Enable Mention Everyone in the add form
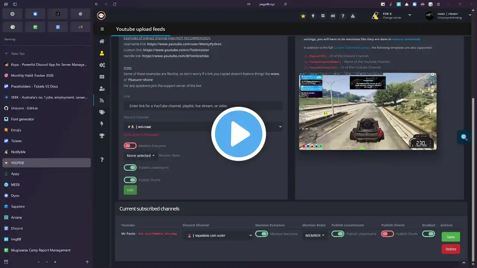The image size is (477, 268). [x=130, y=146]
